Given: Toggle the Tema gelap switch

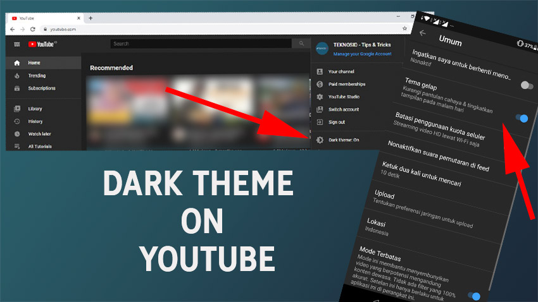Looking at the screenshot, I should click(x=522, y=118).
